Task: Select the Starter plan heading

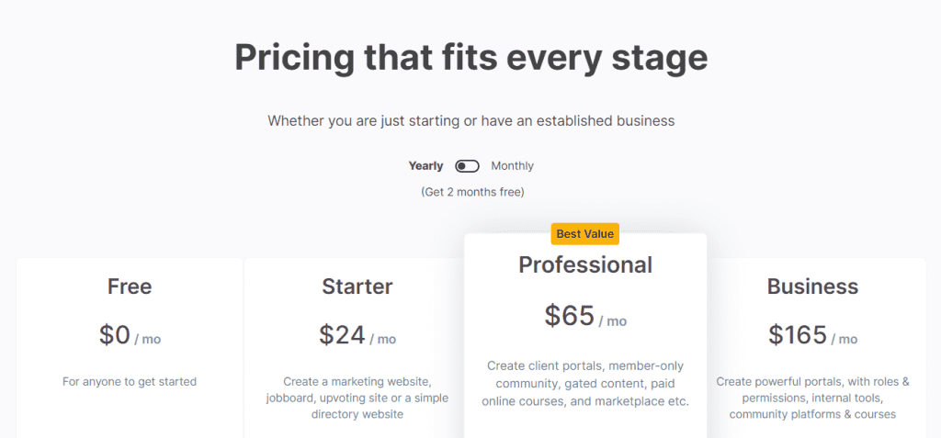Action: 357,286
